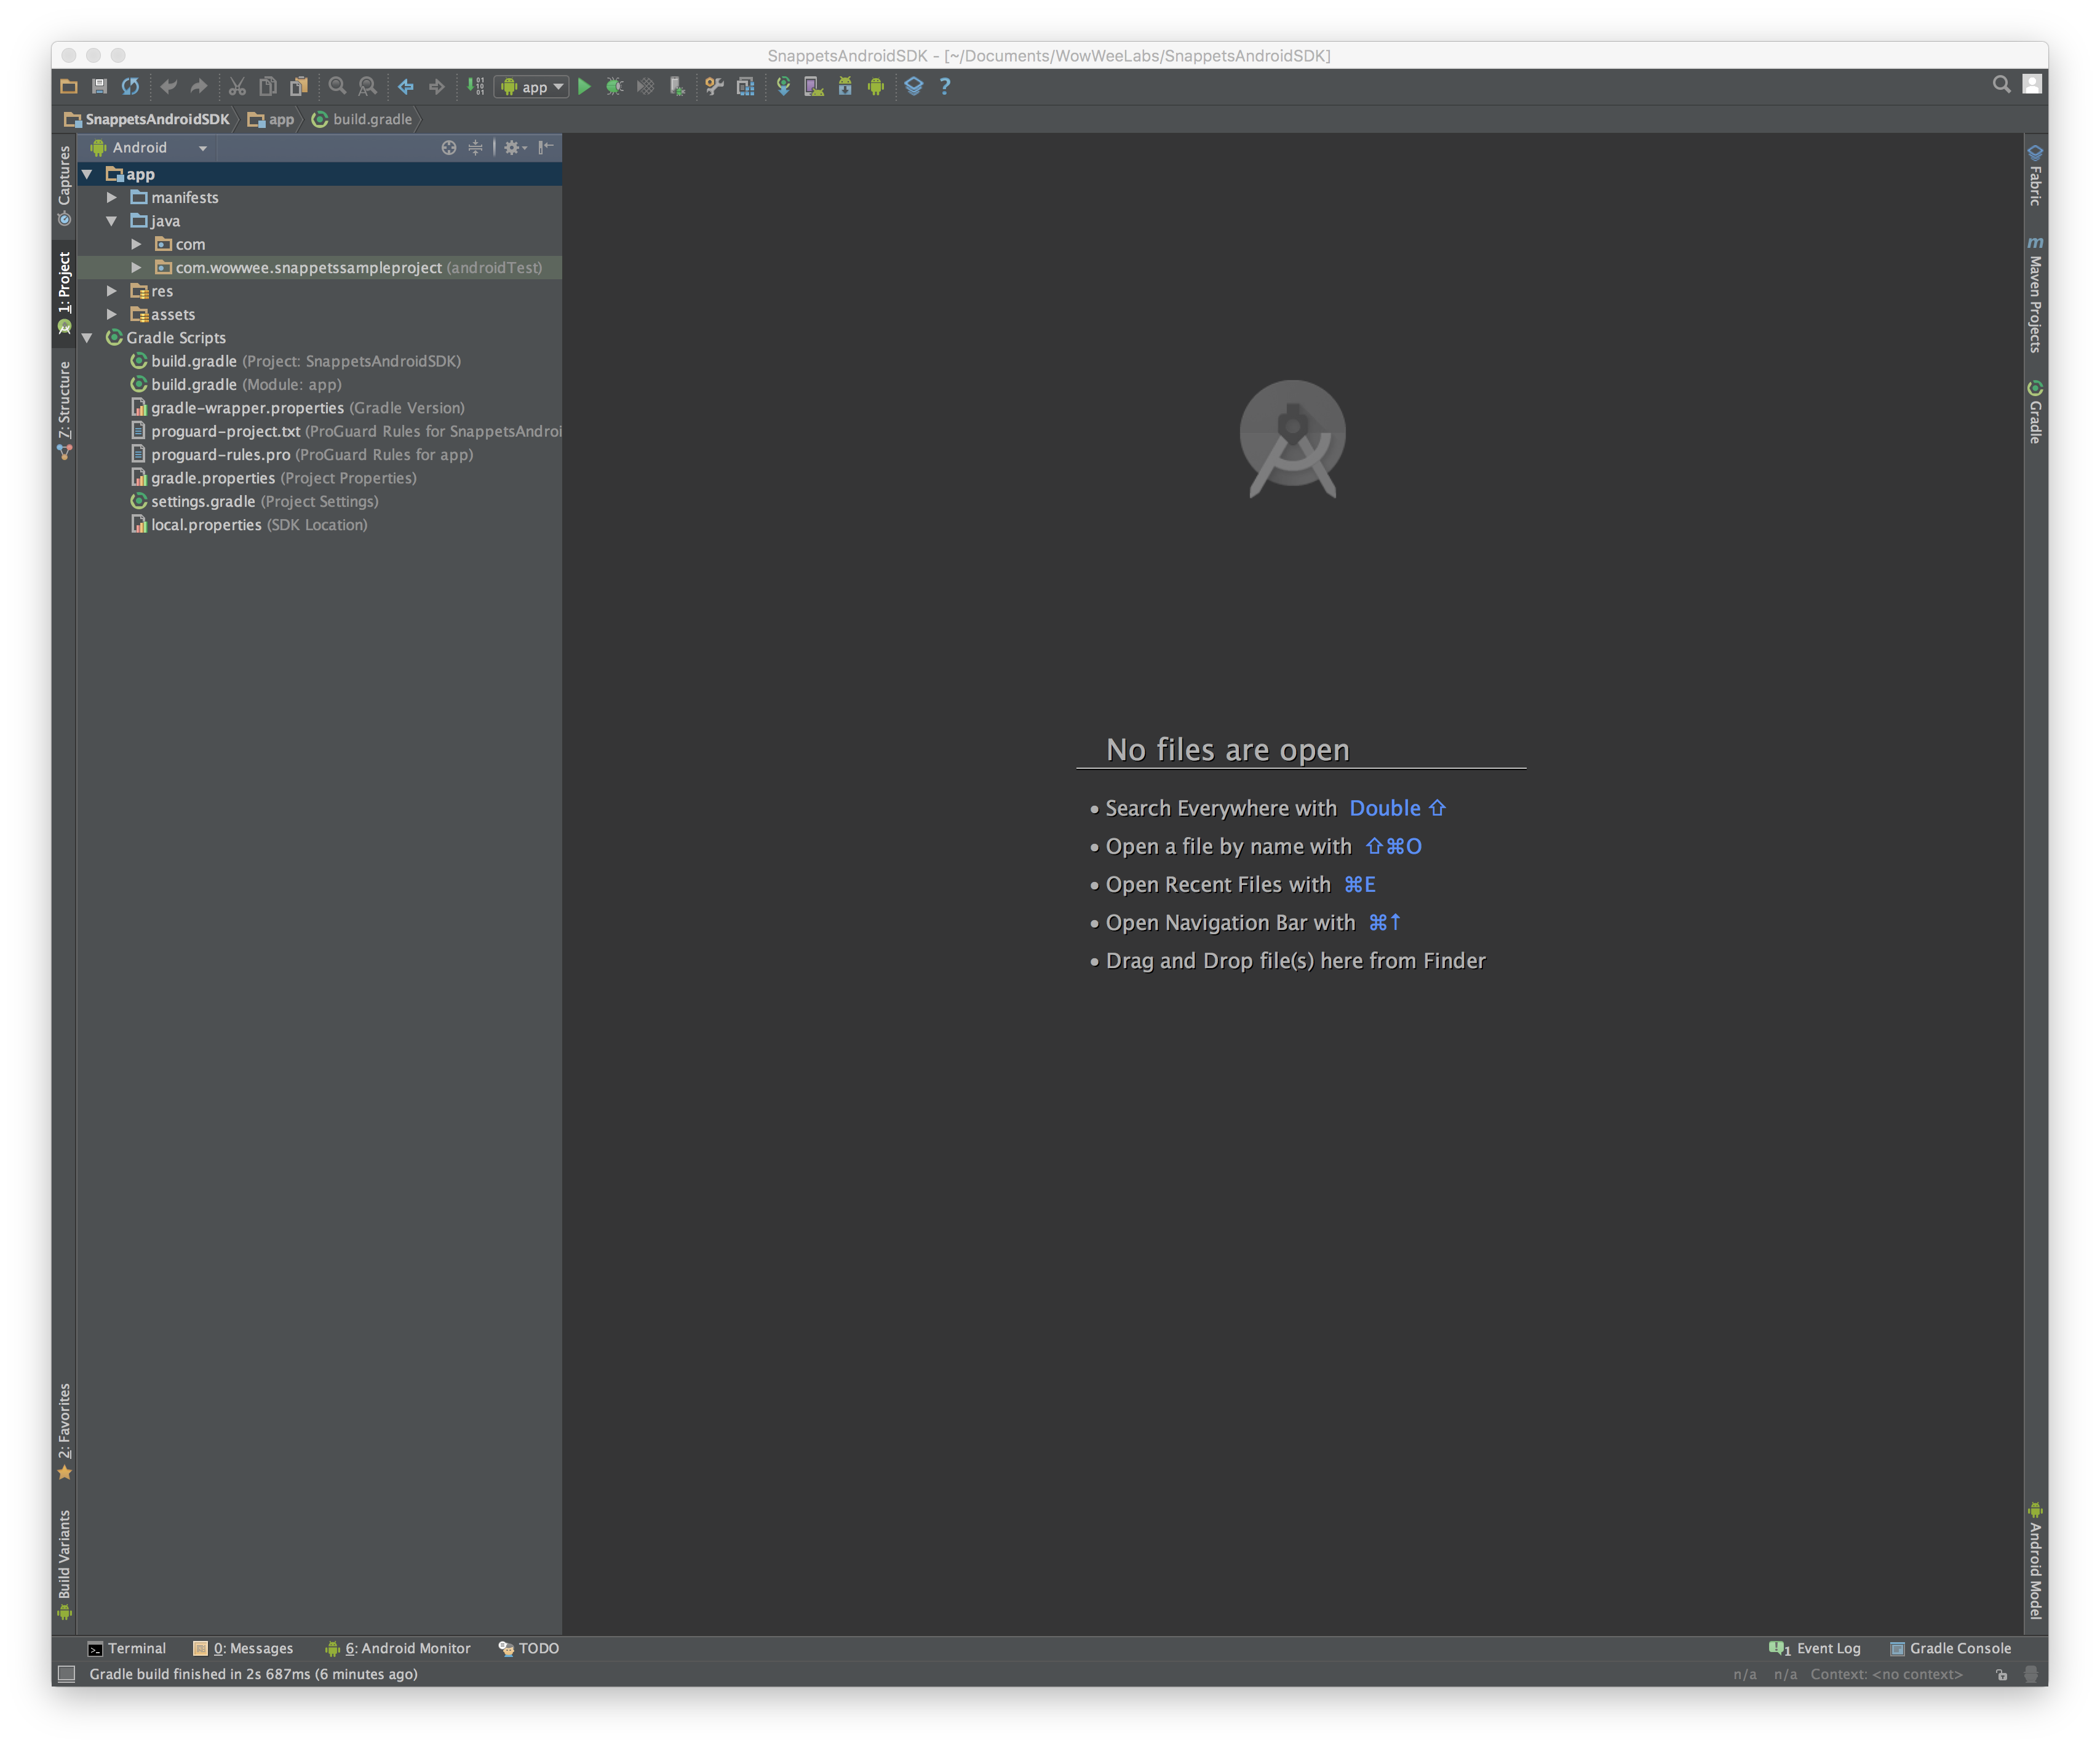Viewport: 2100px width, 1748px height.
Task: Click the Debug app bug icon
Action: (x=615, y=87)
